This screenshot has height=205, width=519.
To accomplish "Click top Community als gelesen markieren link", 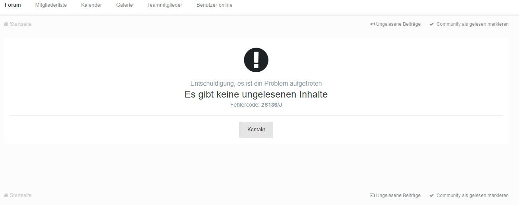I will [x=472, y=24].
